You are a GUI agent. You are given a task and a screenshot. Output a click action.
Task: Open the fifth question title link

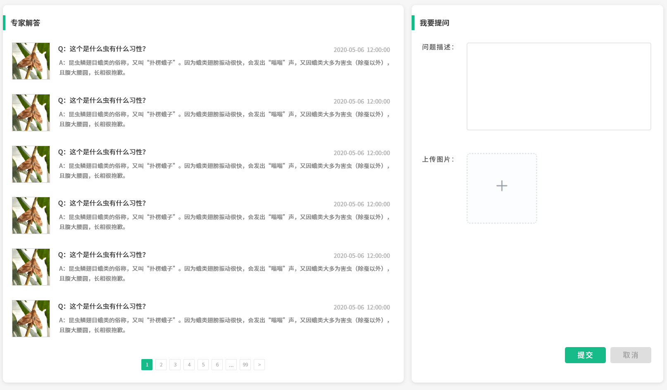102,255
